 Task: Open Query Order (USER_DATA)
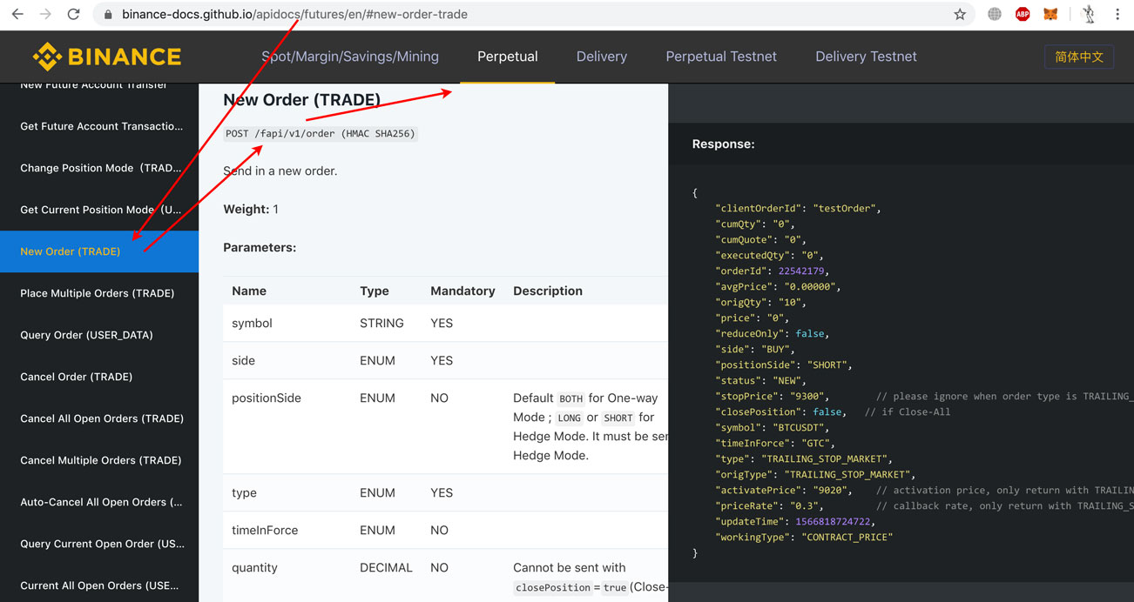pyautogui.click(x=84, y=335)
